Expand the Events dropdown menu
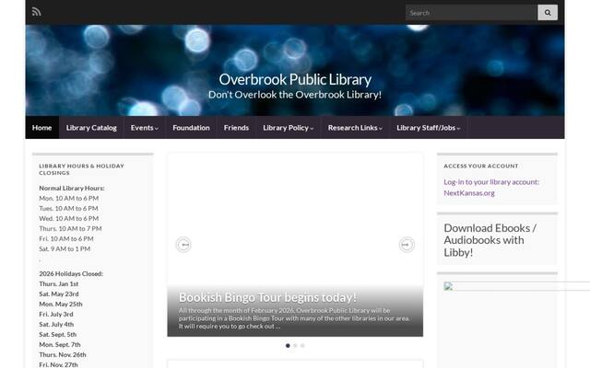590x368 pixels. 145,128
